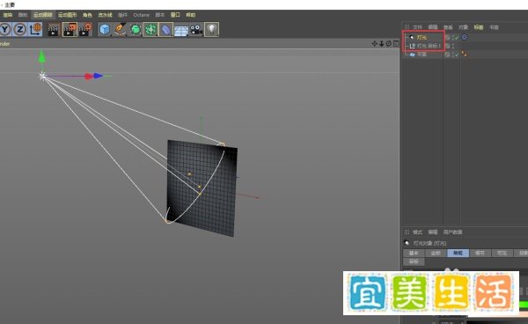This screenshot has width=528, height=324.
Task: Select the 灯光.目标.1 null object
Action: pyautogui.click(x=429, y=46)
